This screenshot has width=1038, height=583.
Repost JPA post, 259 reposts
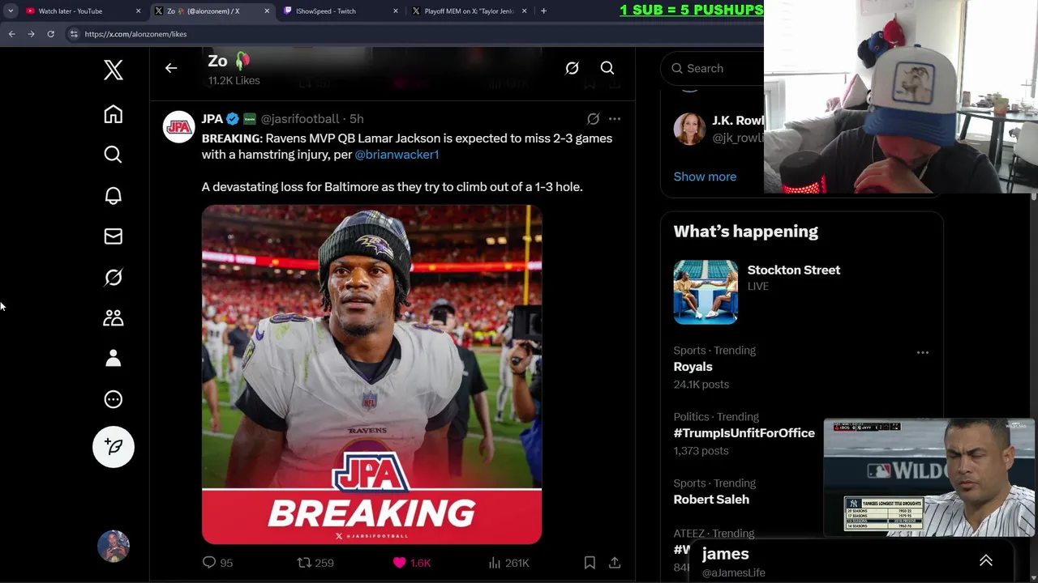pos(315,563)
